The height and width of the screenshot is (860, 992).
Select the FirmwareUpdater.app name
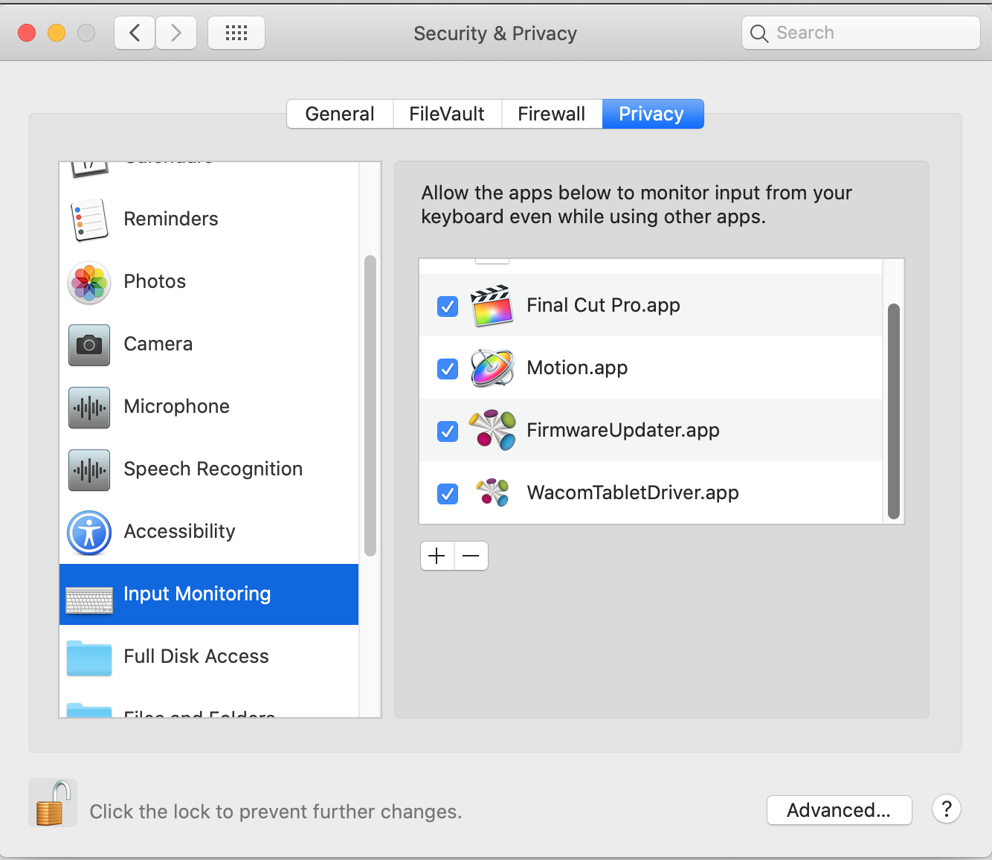click(623, 431)
